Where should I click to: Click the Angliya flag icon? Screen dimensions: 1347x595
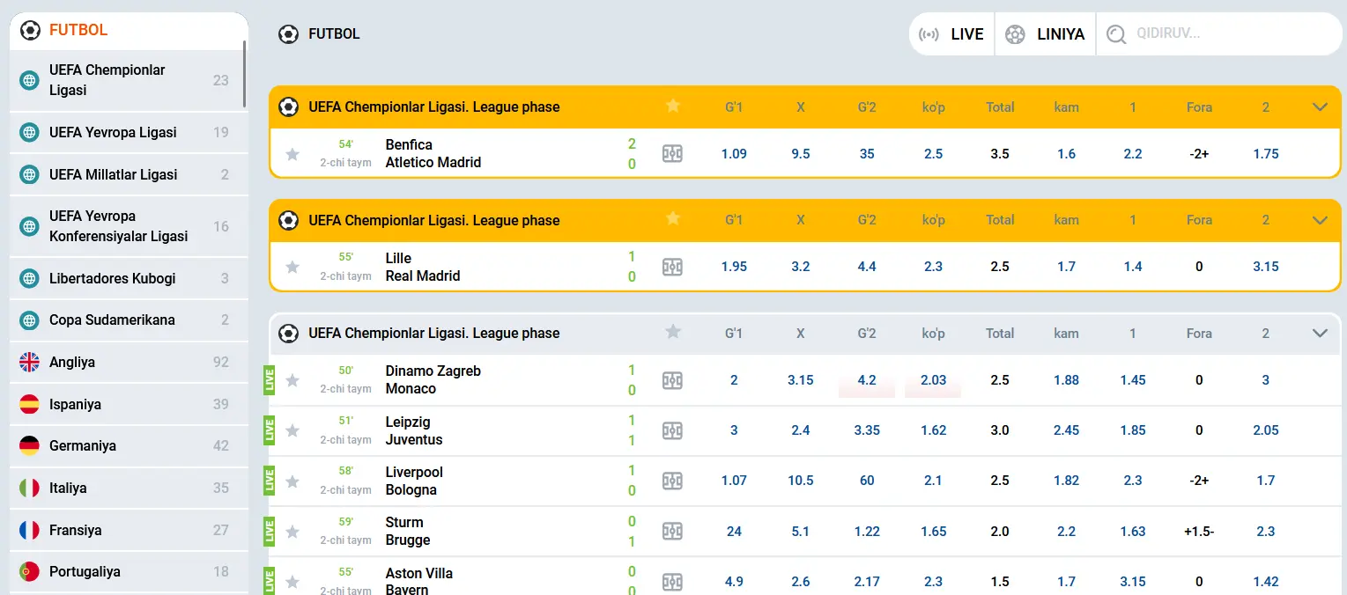point(30,362)
